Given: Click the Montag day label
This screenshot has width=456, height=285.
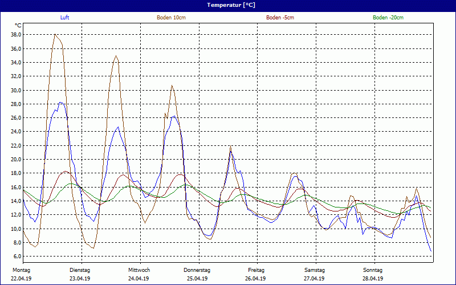Looking at the screenshot, I should pyautogui.click(x=21, y=270).
